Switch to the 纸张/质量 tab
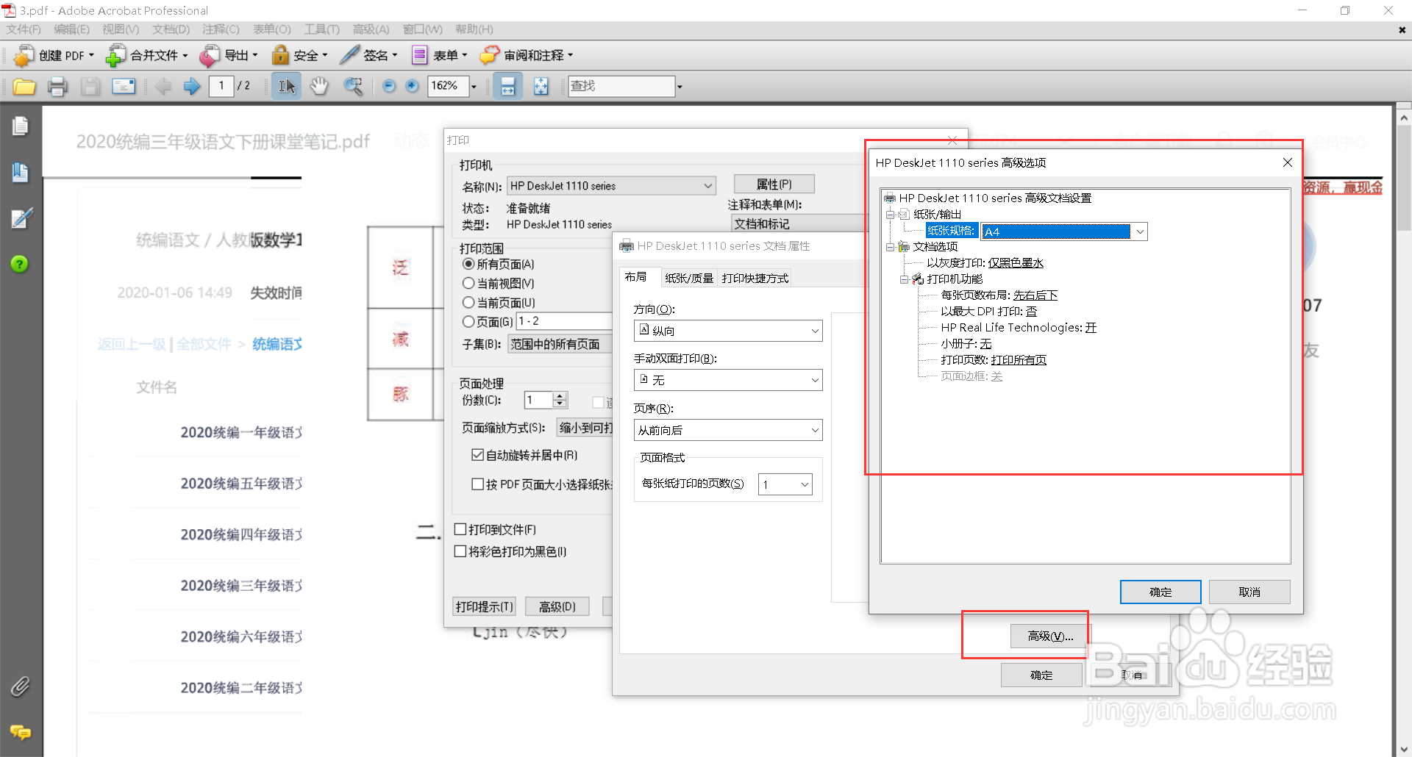The image size is (1412, 757). [x=689, y=278]
